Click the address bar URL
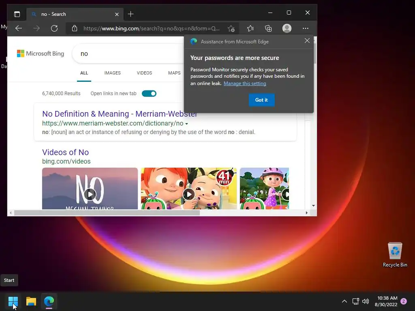 click(152, 28)
